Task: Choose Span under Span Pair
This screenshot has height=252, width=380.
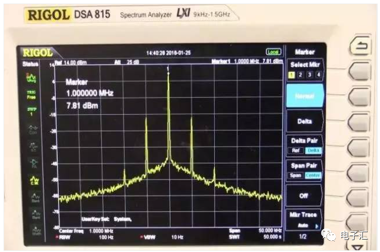Action: pos(295,175)
